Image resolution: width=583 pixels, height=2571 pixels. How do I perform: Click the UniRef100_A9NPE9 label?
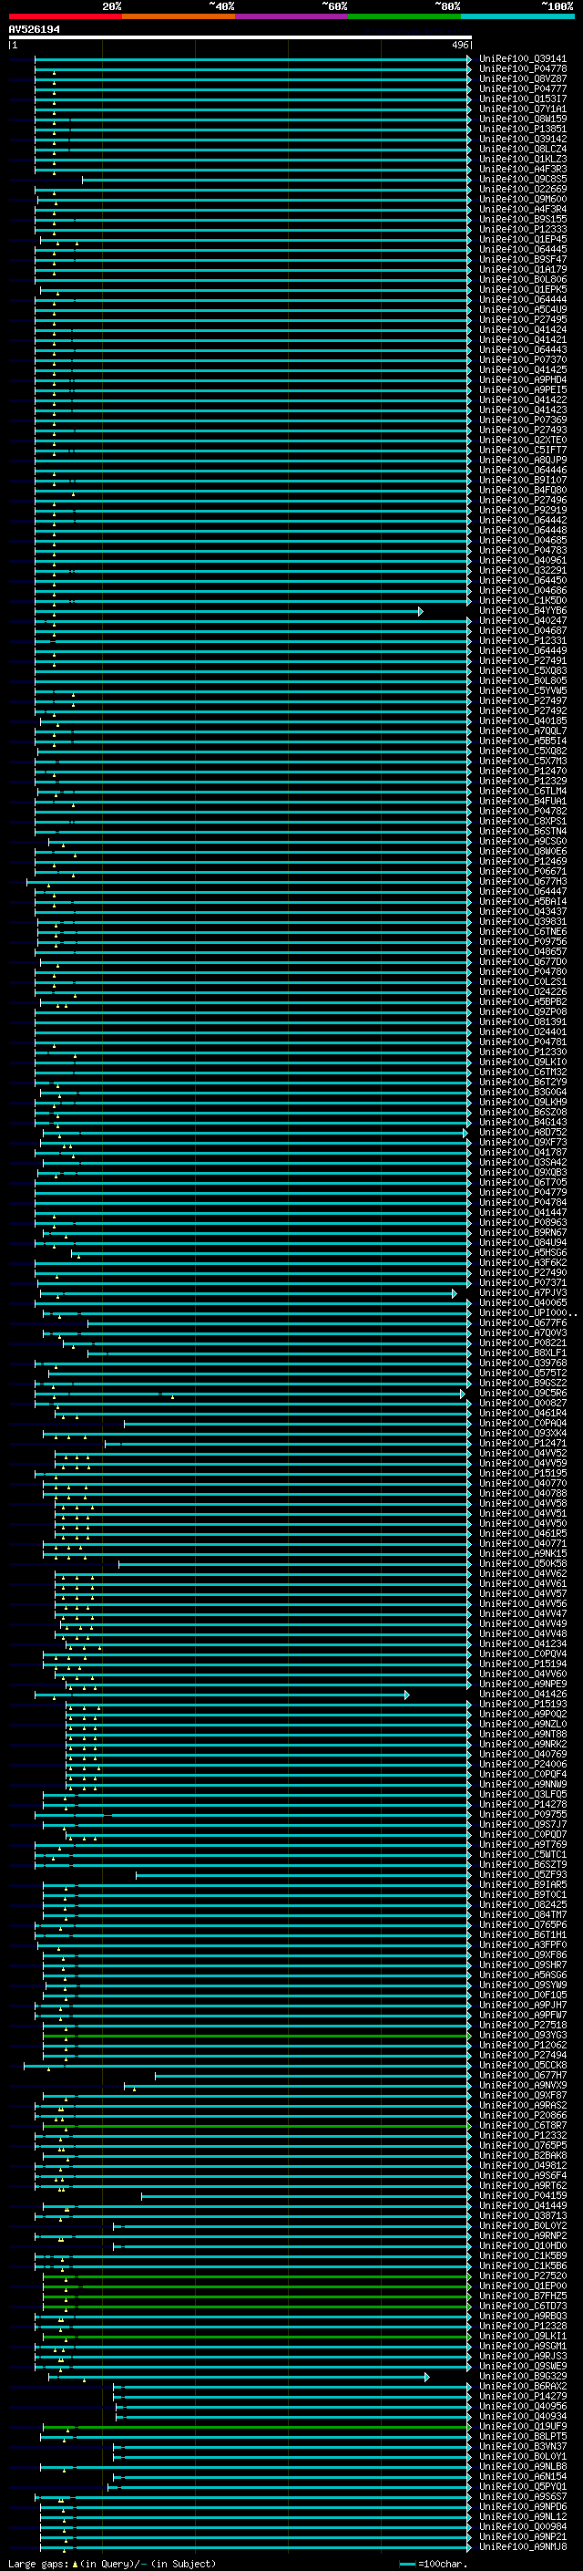pos(522,1684)
